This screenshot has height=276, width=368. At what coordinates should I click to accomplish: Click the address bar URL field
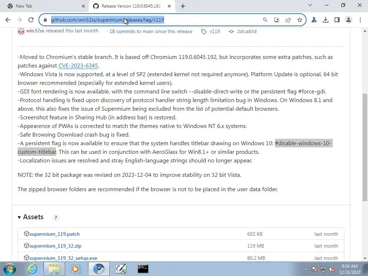point(150,20)
